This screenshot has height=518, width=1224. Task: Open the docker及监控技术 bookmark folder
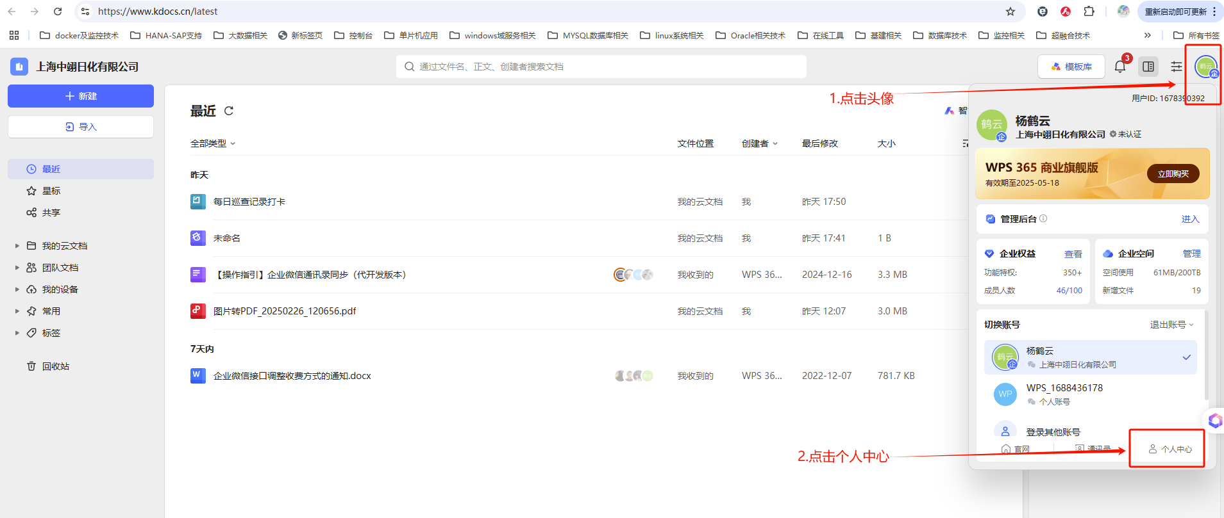(80, 35)
